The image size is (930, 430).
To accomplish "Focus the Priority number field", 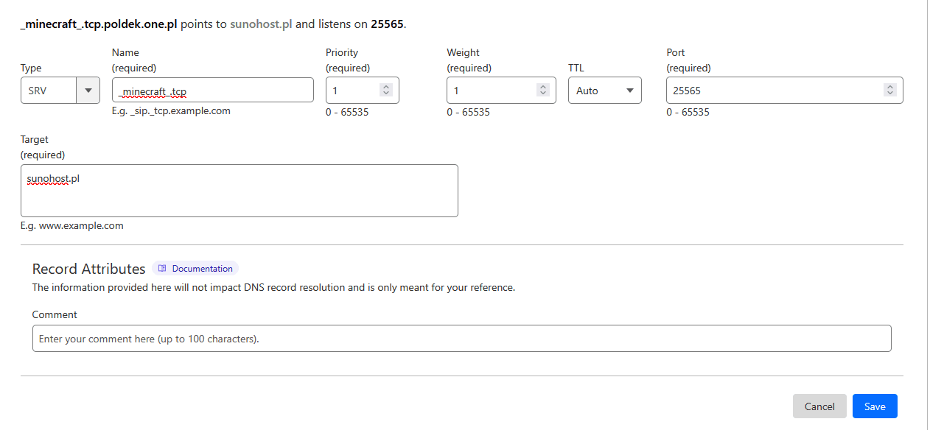I will point(352,91).
